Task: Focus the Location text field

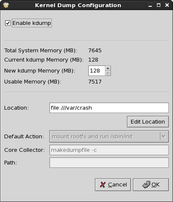Action: 109,108
